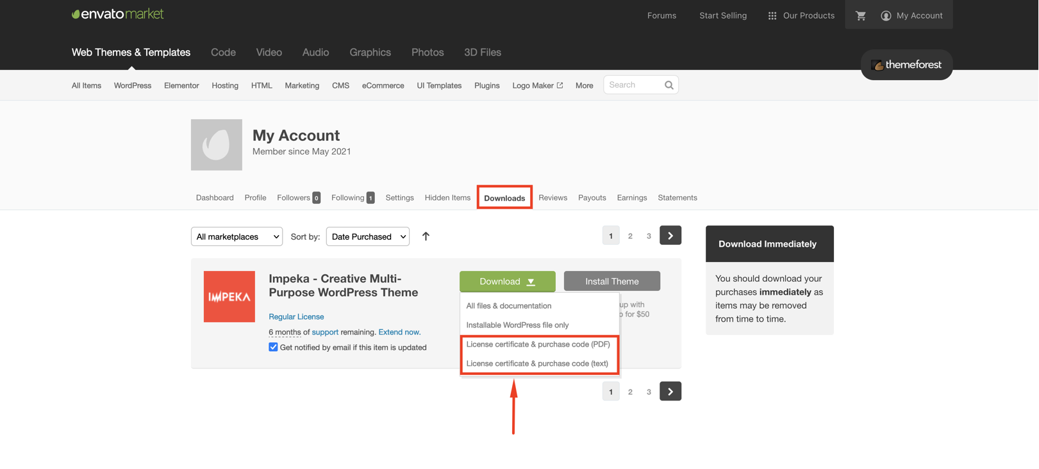Expand the Date Purchased sort dropdown
This screenshot has height=469, width=1039.
click(367, 236)
